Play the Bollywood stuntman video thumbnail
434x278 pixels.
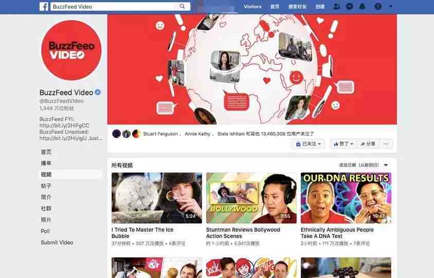coord(251,198)
